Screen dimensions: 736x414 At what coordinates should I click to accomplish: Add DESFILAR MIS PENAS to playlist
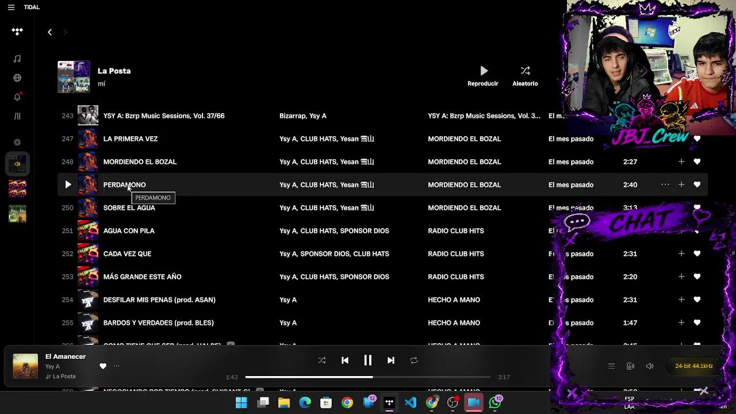pos(681,300)
